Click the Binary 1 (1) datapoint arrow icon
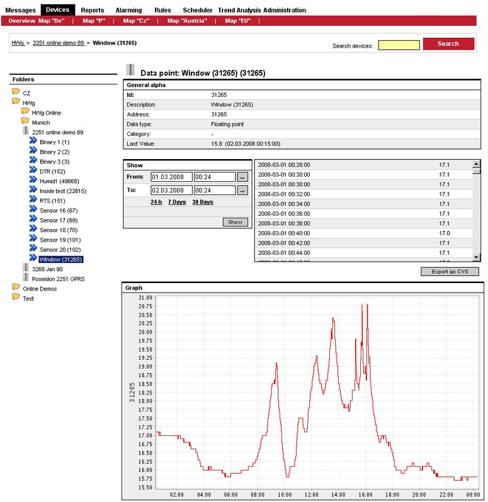Screen dimensions: 488x502 (x=33, y=140)
